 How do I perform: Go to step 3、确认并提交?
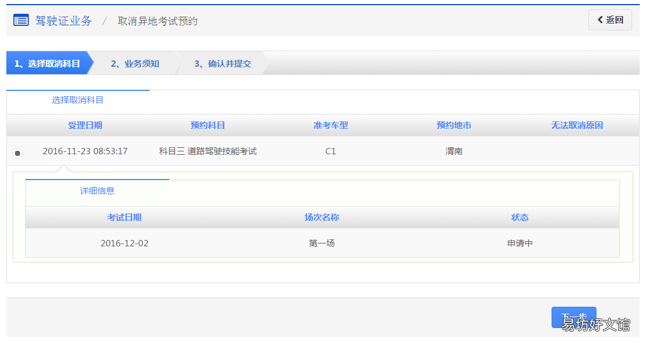pyautogui.click(x=223, y=63)
